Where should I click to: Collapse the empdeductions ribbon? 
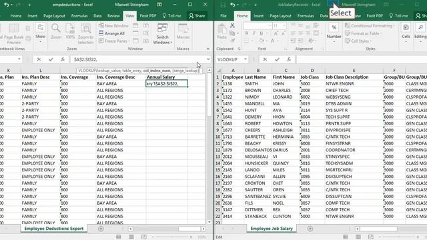tap(208, 49)
